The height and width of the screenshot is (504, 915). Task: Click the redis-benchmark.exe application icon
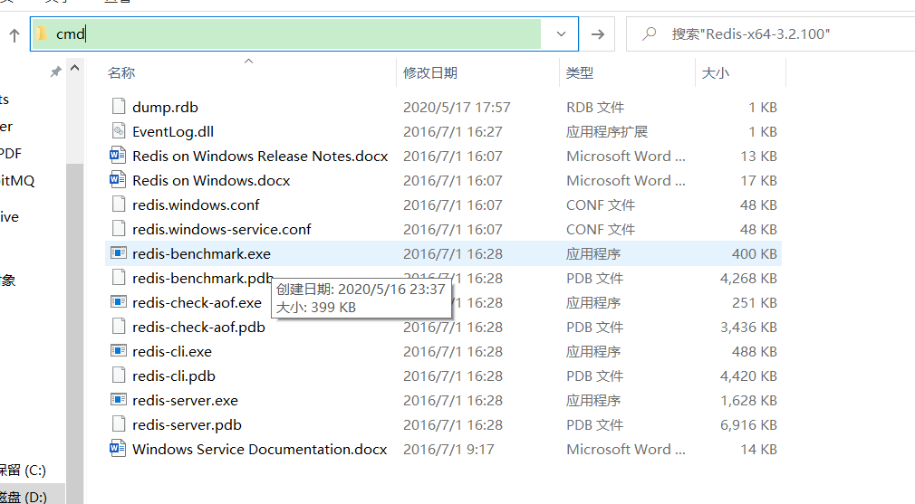(x=119, y=252)
